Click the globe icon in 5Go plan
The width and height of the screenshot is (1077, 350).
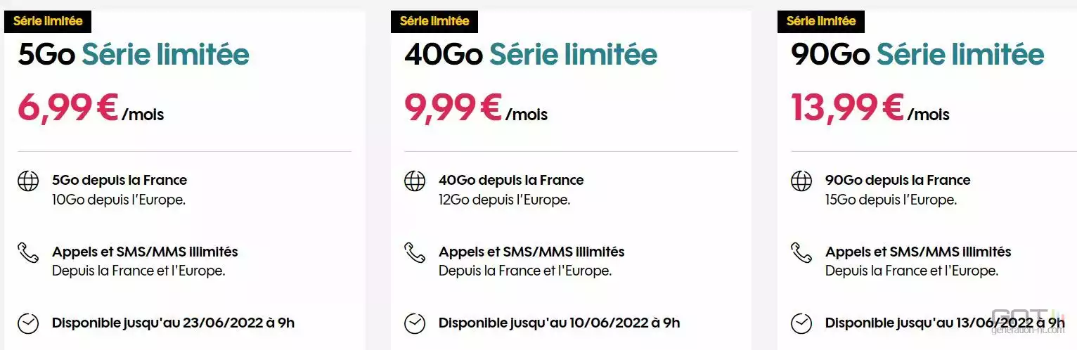pyautogui.click(x=28, y=181)
